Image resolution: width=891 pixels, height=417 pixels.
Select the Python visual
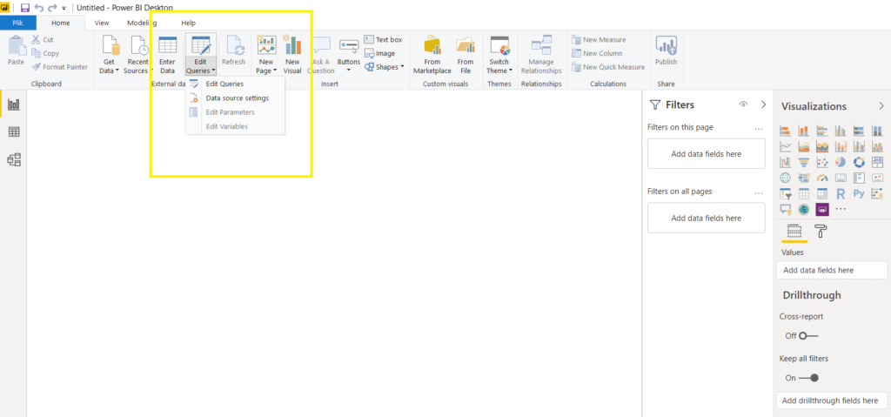point(859,194)
